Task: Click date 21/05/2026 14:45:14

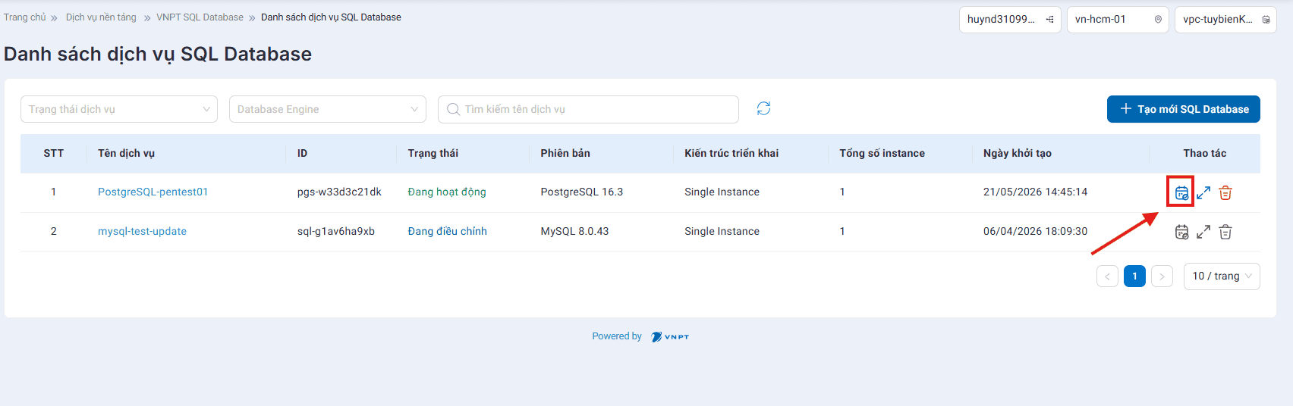Action: tap(1035, 192)
